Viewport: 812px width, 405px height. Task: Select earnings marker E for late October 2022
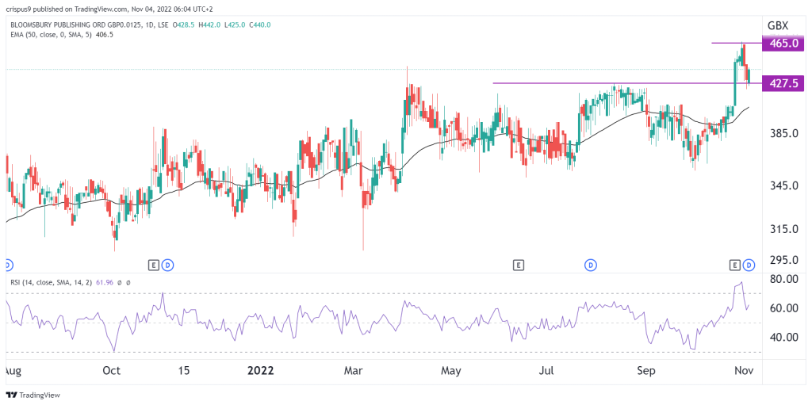coord(734,266)
